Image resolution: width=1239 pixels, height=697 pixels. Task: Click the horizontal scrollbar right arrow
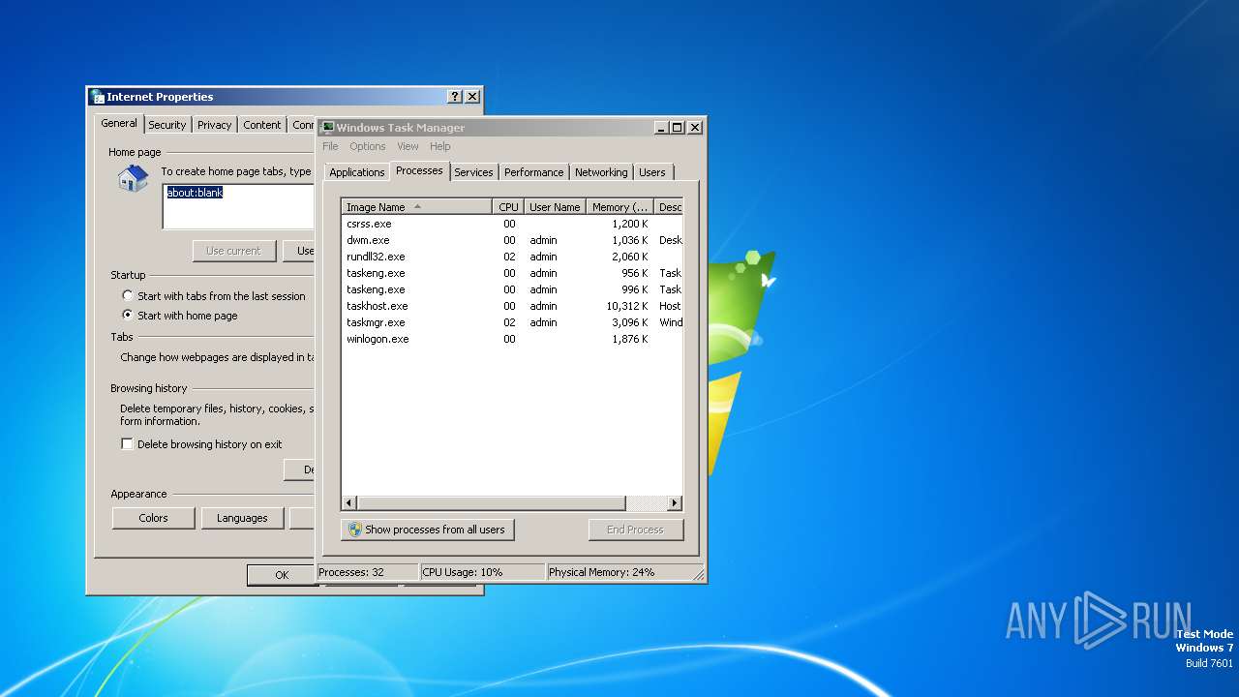click(675, 503)
